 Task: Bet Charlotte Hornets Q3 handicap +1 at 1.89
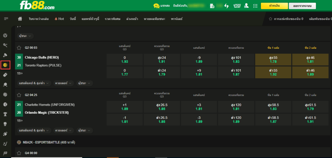(125, 107)
